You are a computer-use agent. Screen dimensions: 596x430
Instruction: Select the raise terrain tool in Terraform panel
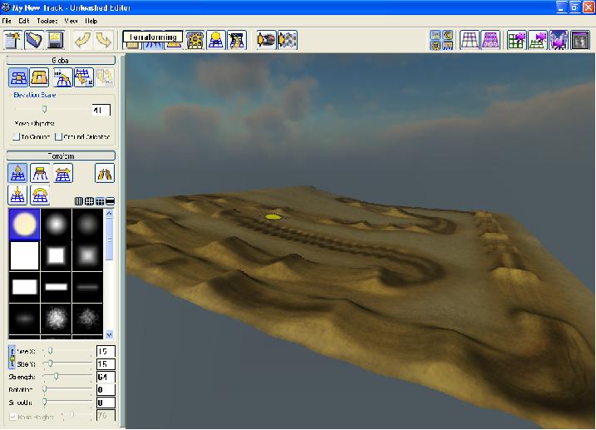click(17, 173)
